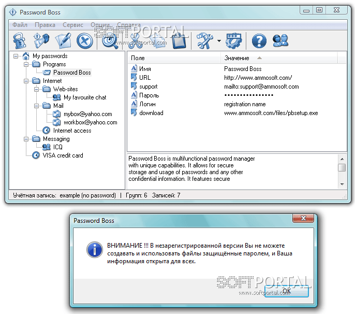Click the Групп: 6 status entry
The image size is (355, 314).
coord(136,195)
